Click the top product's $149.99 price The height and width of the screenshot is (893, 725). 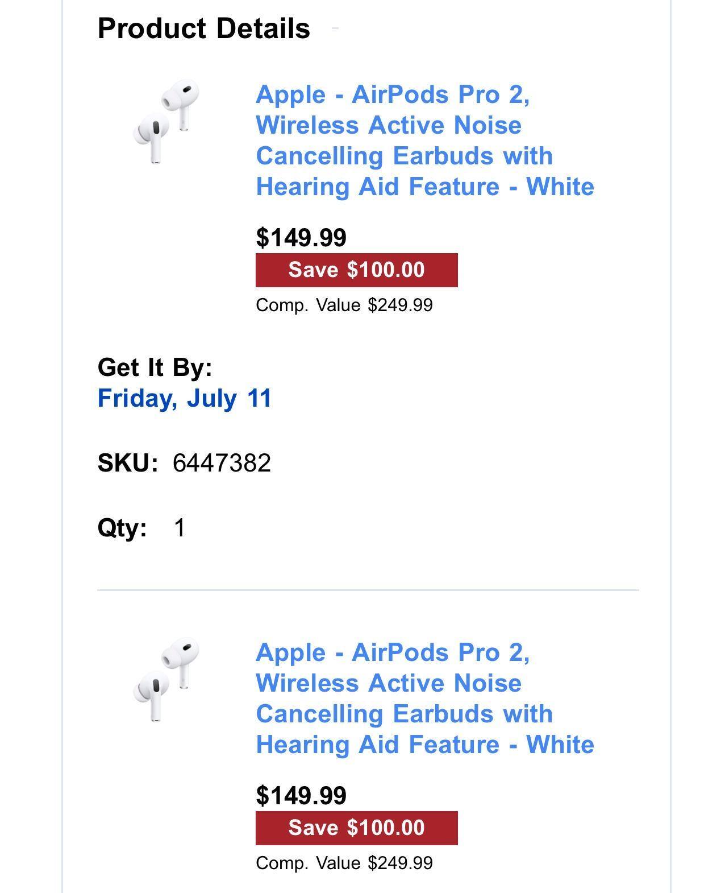click(301, 238)
